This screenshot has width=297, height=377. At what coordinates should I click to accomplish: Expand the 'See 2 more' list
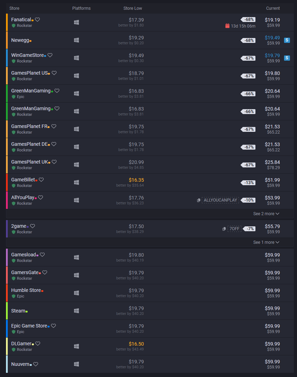click(266, 214)
